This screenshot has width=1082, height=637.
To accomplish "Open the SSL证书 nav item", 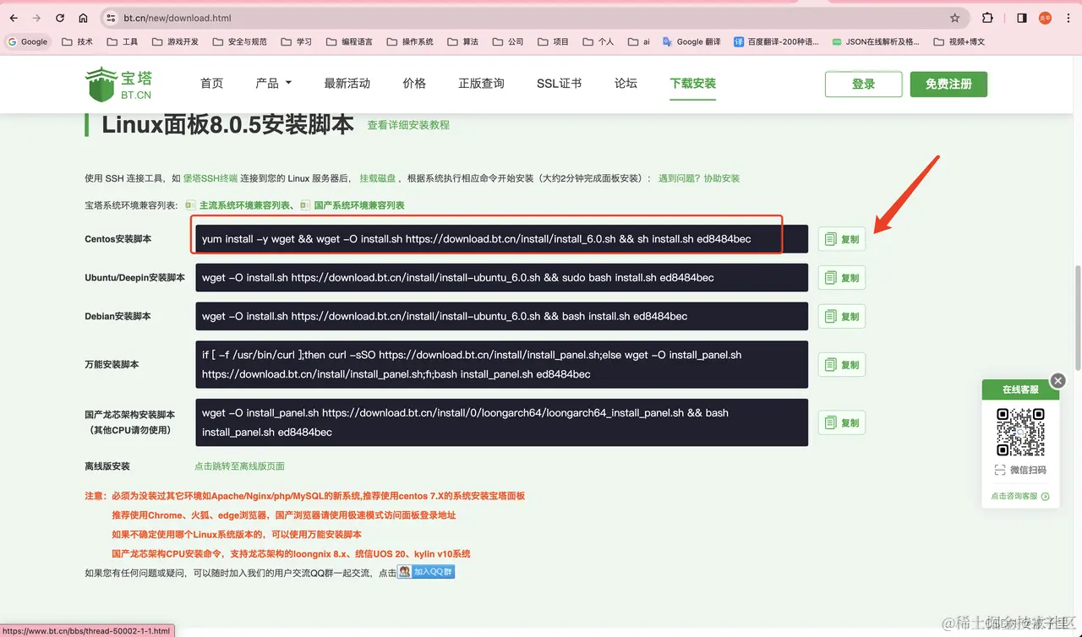I will coord(559,83).
